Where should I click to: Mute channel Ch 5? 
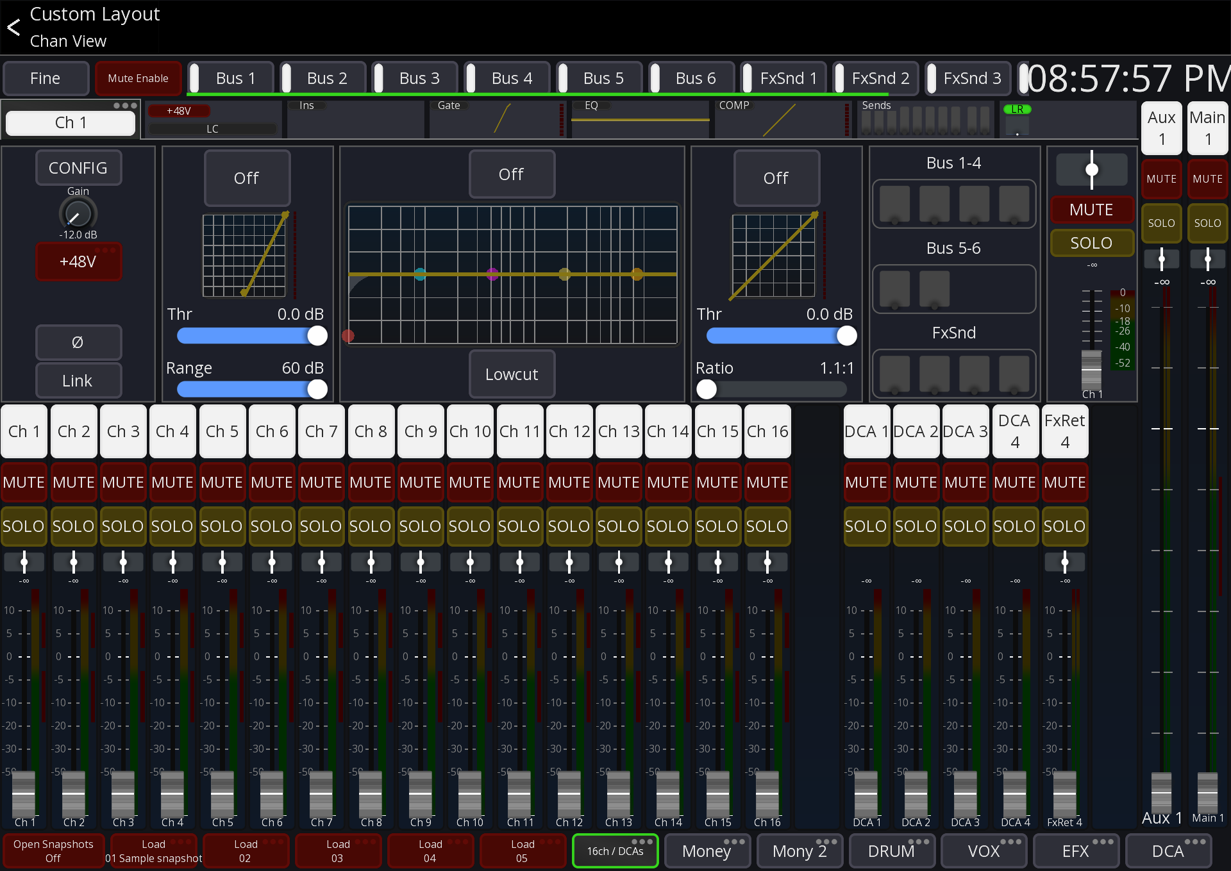point(222,482)
